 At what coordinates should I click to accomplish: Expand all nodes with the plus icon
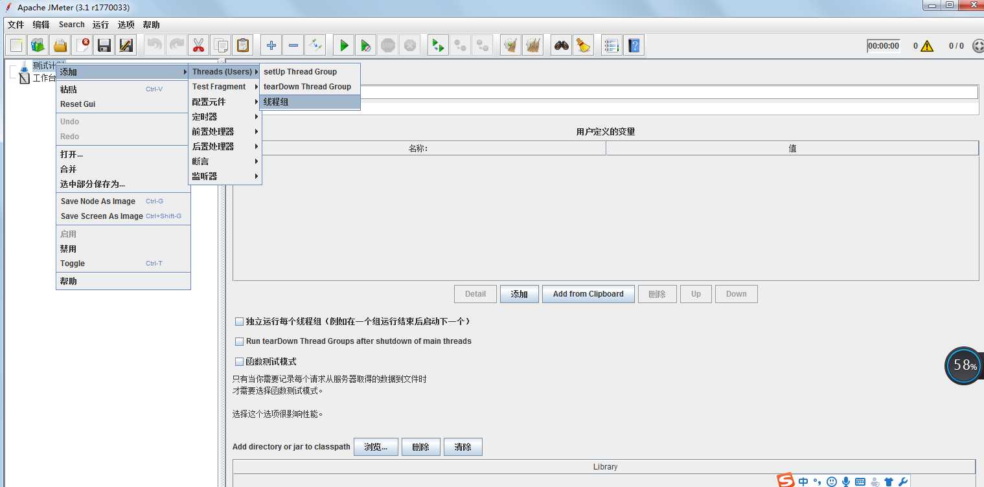[271, 45]
